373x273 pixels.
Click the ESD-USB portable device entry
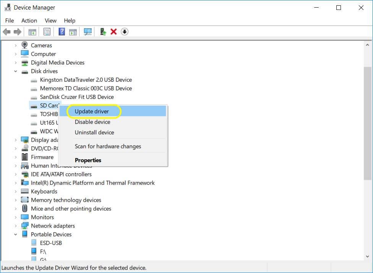point(51,243)
